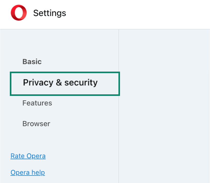210x183 pixels.
Task: Click the Settings page heading
Action: pos(49,13)
